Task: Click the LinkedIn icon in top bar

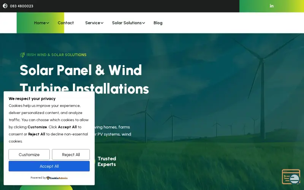Action: (x=271, y=6)
